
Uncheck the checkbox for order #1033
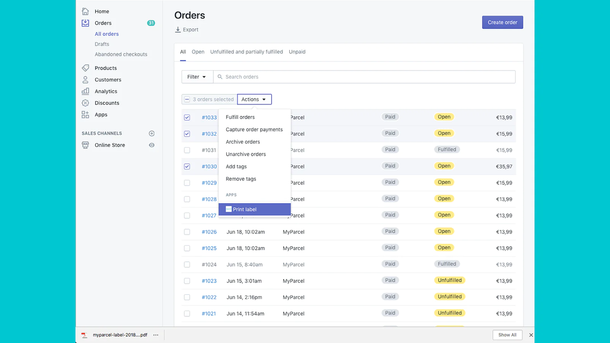coord(187,117)
